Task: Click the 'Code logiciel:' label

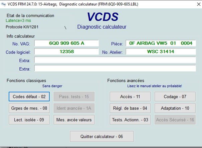Action: 18,52
